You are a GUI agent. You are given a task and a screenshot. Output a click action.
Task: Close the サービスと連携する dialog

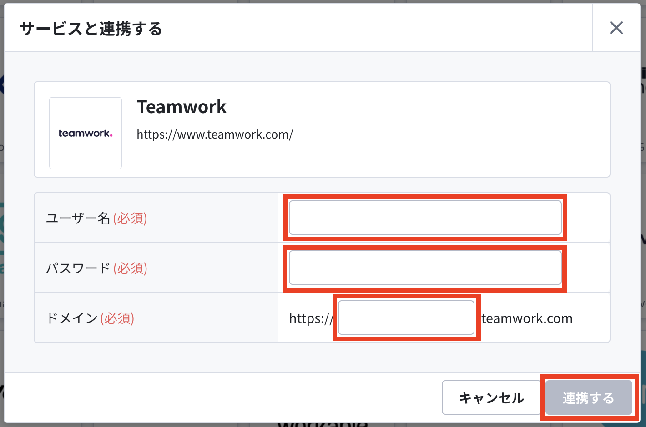point(616,28)
